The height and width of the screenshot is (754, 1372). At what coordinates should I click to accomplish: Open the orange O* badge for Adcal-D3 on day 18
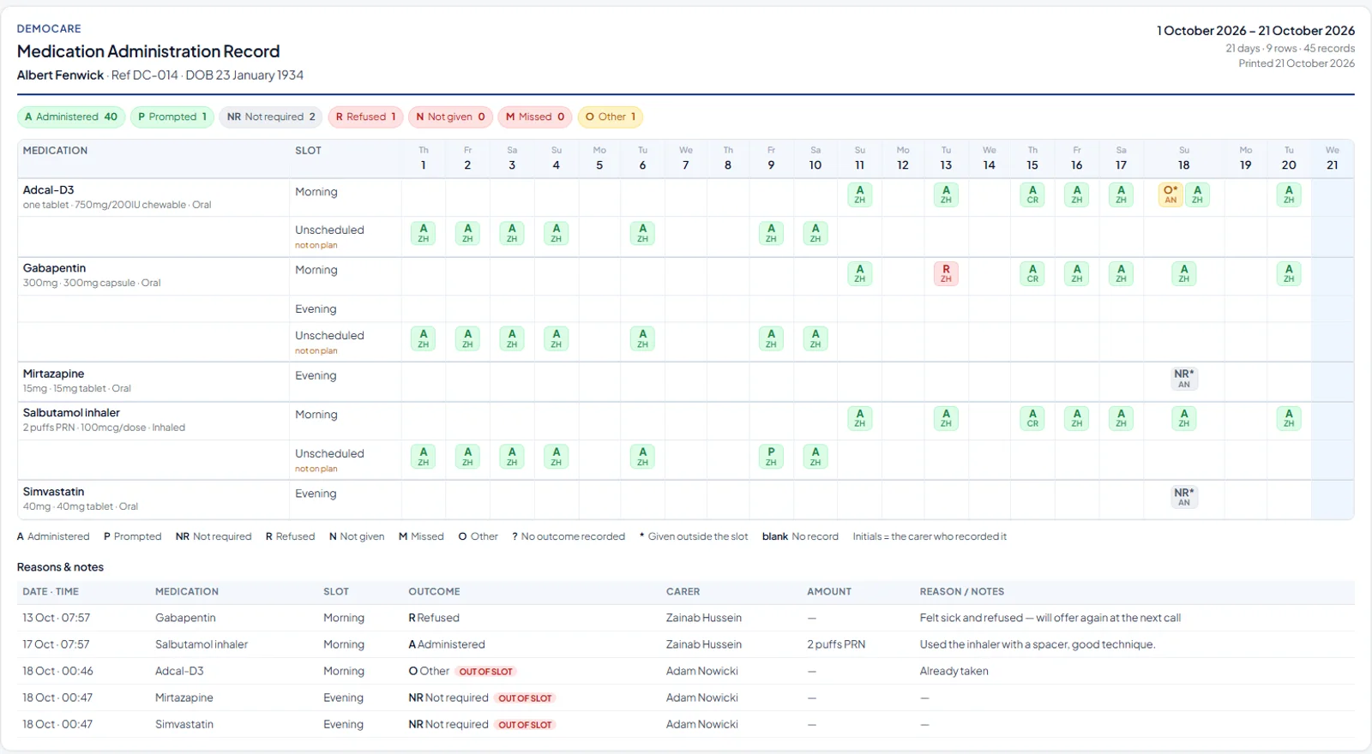[1170, 194]
